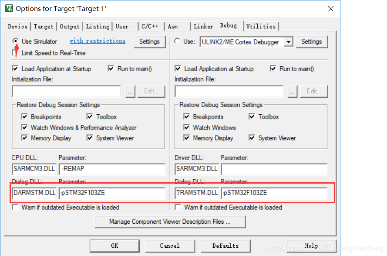This screenshot has width=387, height=256.
Task: Switch to the Target tab
Action: pyautogui.click(x=44, y=26)
